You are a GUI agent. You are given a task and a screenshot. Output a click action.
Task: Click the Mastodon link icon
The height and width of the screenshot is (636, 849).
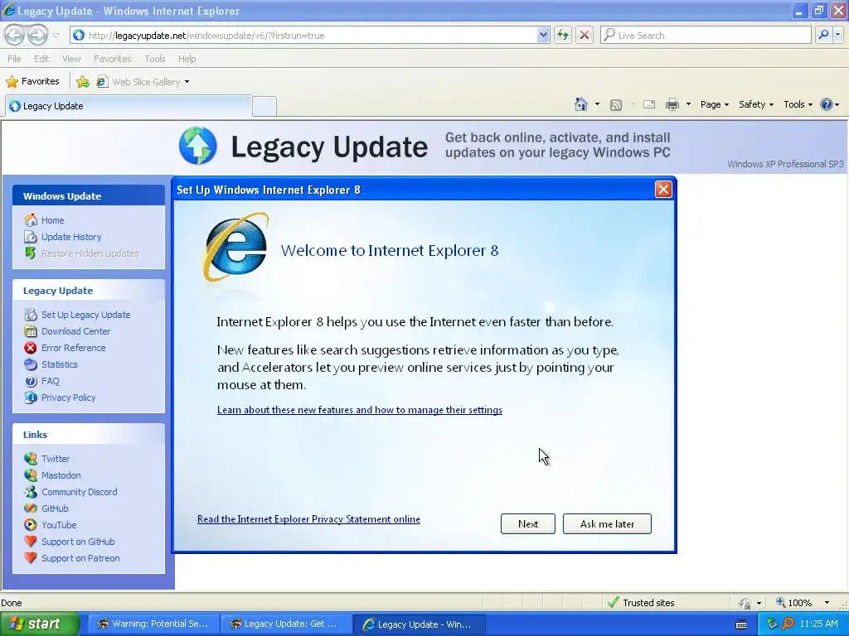31,475
